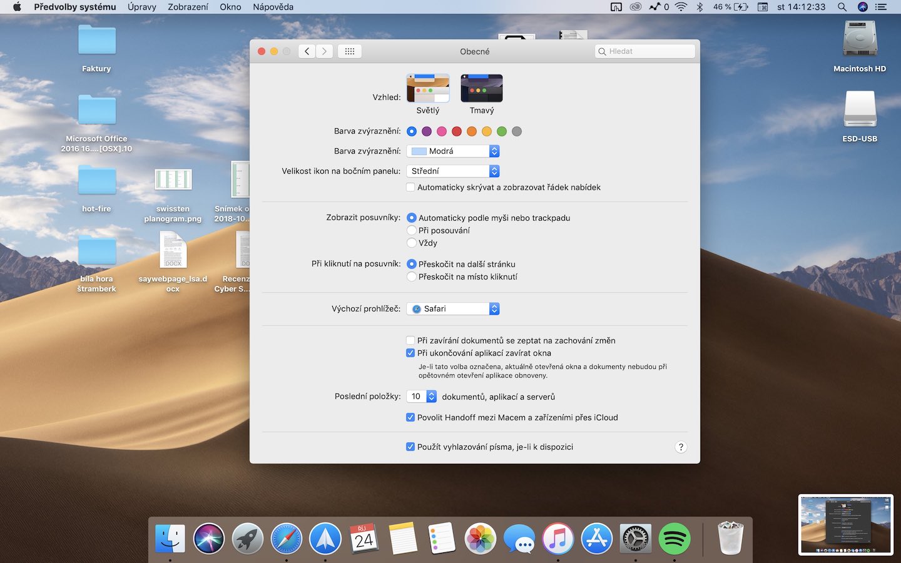Open App Store from the Dock
Viewport: 901px width, 563px height.
[x=597, y=538]
